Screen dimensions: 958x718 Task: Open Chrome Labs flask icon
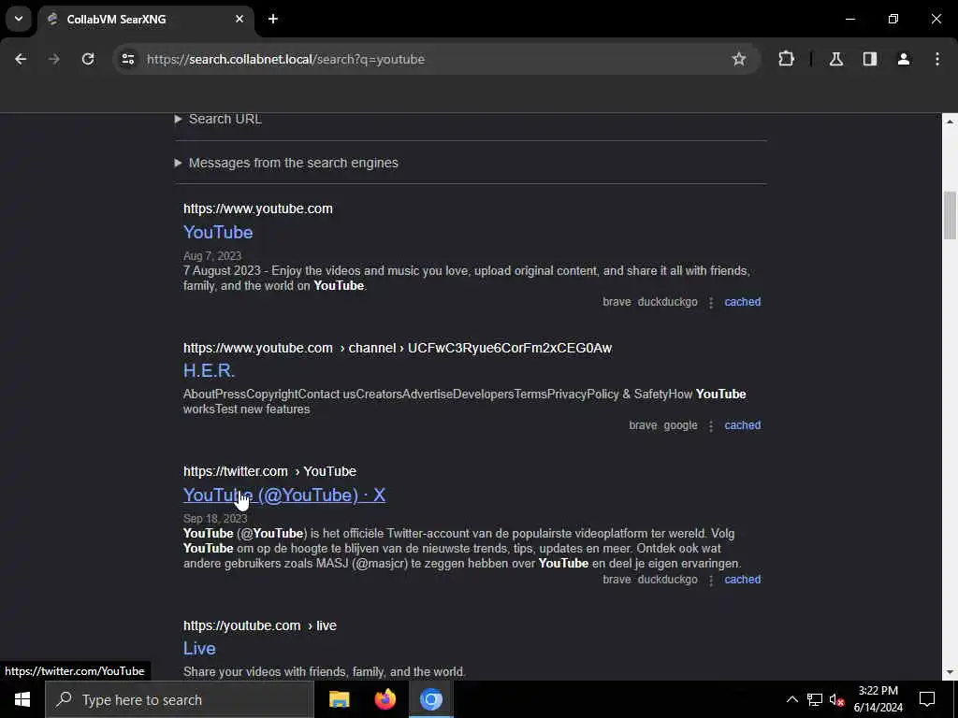[836, 59]
